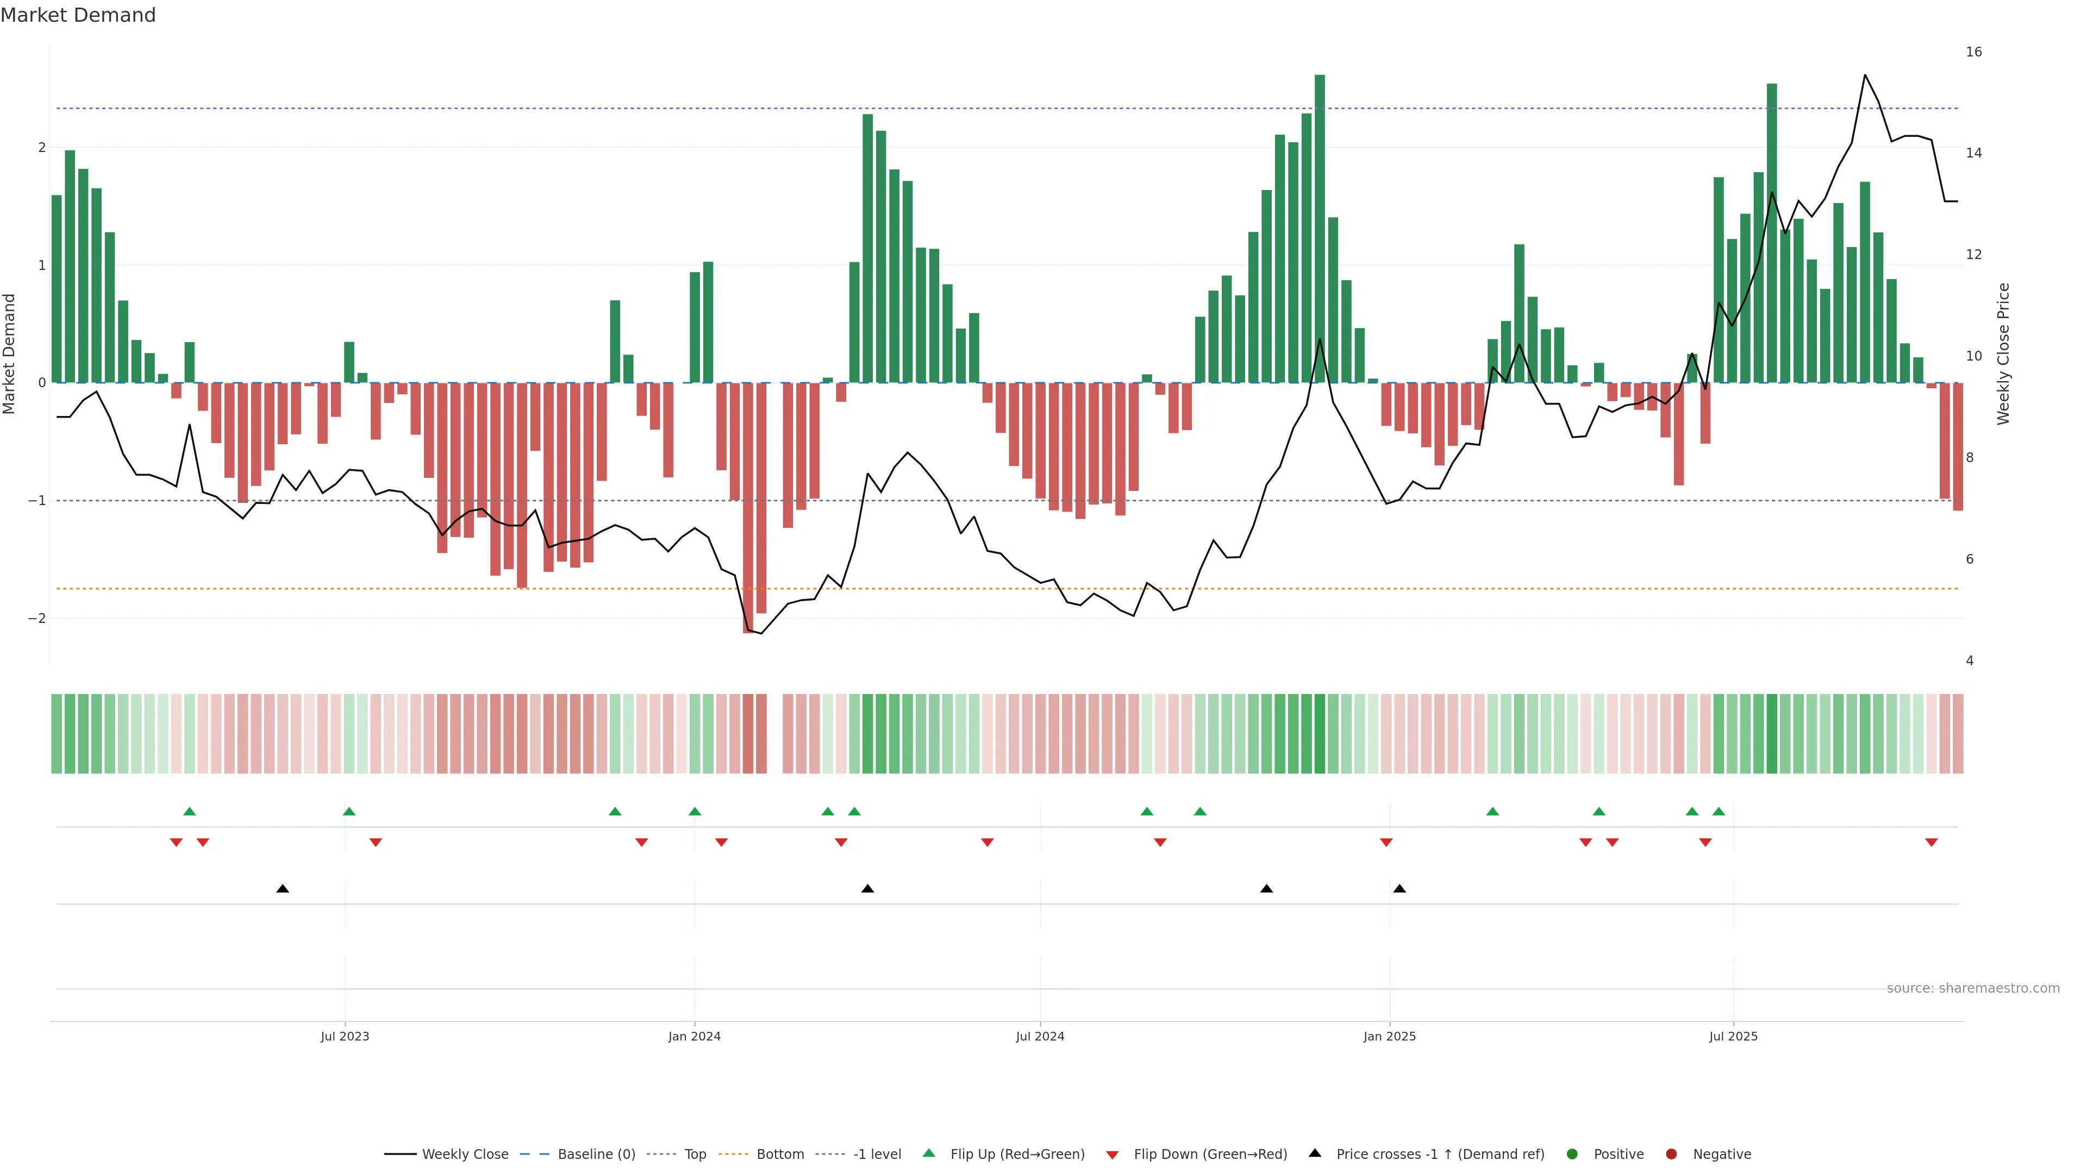Click the leftmost black triangle marker before Jul 2023
The width and height of the screenshot is (2087, 1173).
[282, 889]
